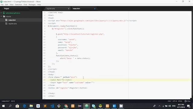The image size is (193, 109).
Task: Click the alert statement on line 18
Action: pos(75,58)
